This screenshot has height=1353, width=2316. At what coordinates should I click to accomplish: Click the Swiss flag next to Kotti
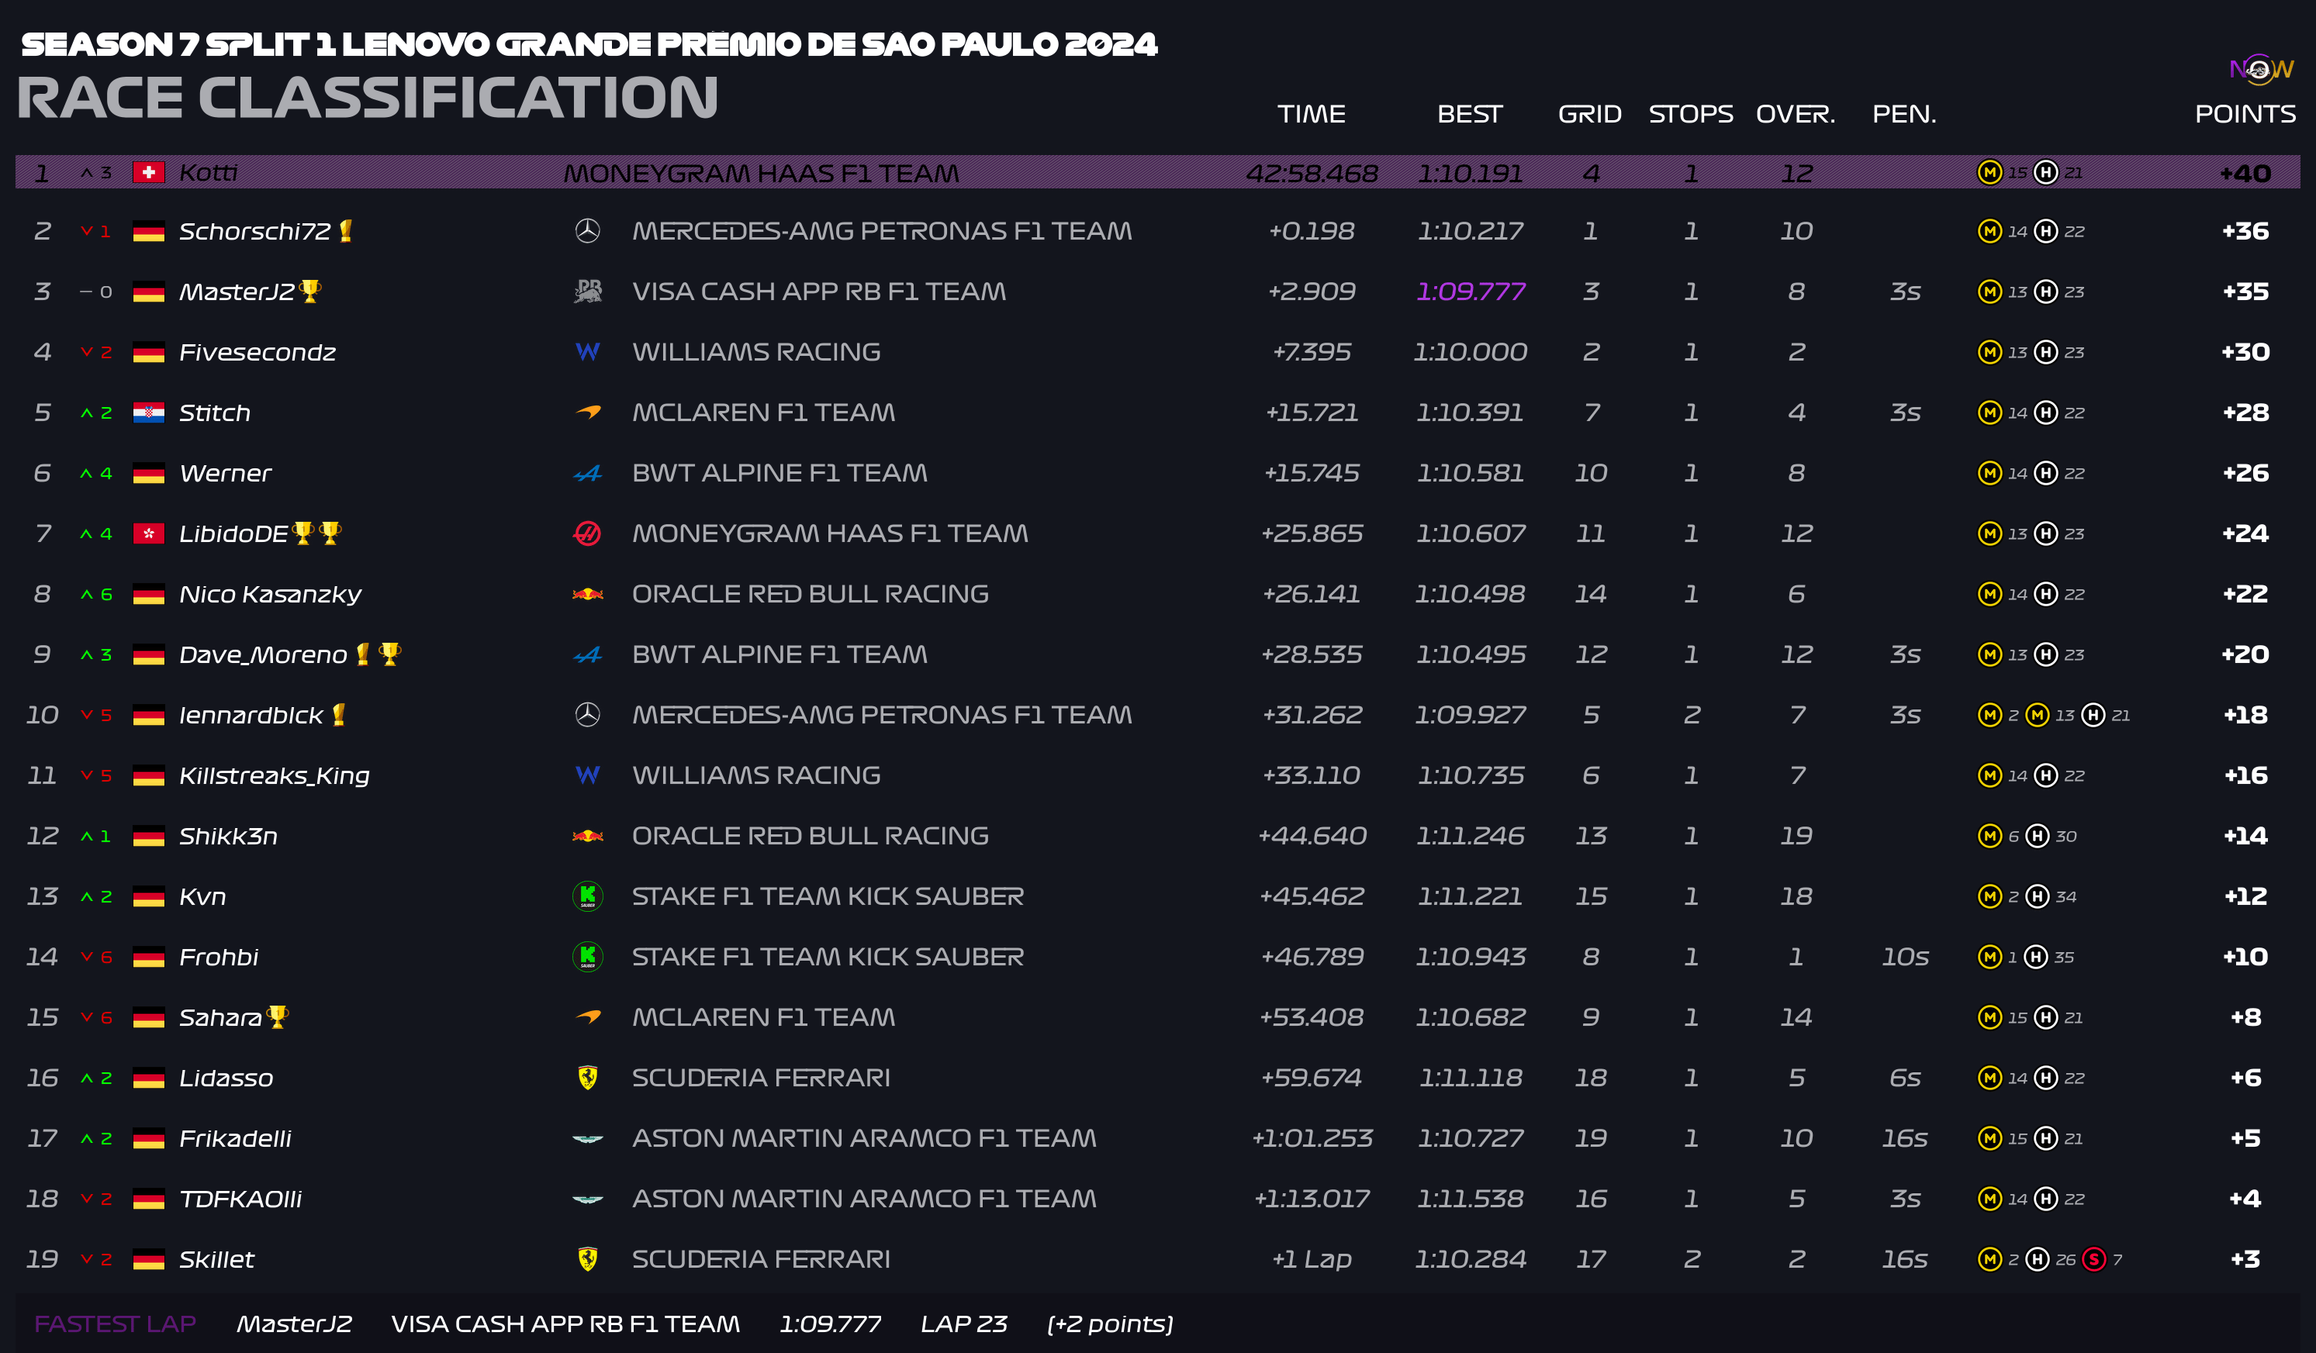click(x=149, y=173)
